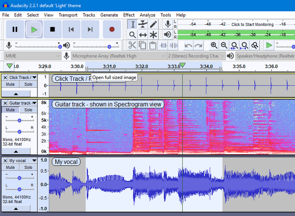This screenshot has width=295, height=216.
Task: Select the Draw (pencil) tool
Action: click(x=153, y=24)
